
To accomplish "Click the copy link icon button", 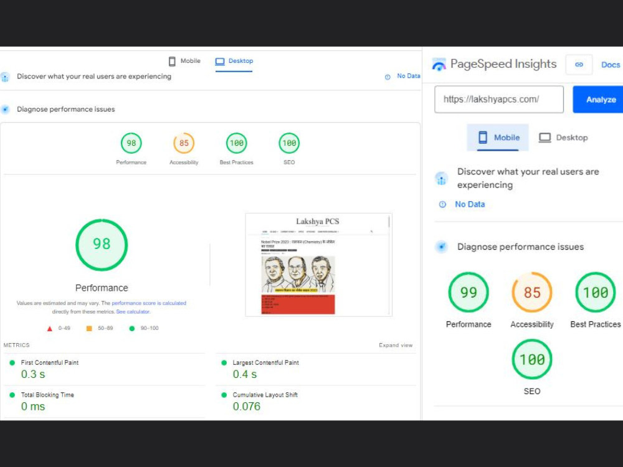I will pyautogui.click(x=579, y=64).
